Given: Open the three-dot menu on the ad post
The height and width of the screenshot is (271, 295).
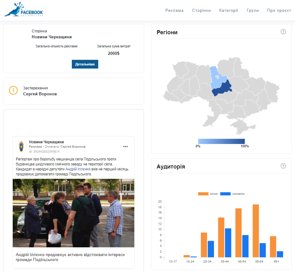Looking at the screenshot, I should [x=126, y=147].
